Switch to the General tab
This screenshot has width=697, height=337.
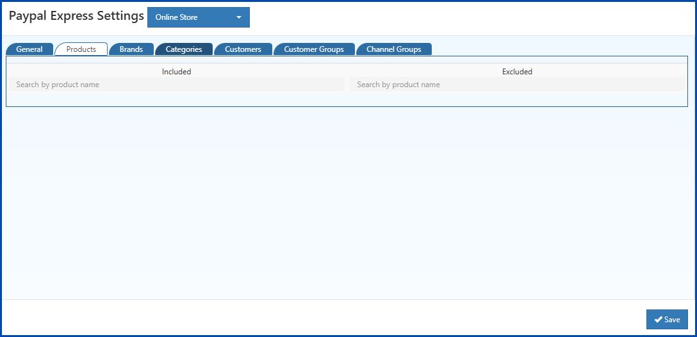click(29, 49)
